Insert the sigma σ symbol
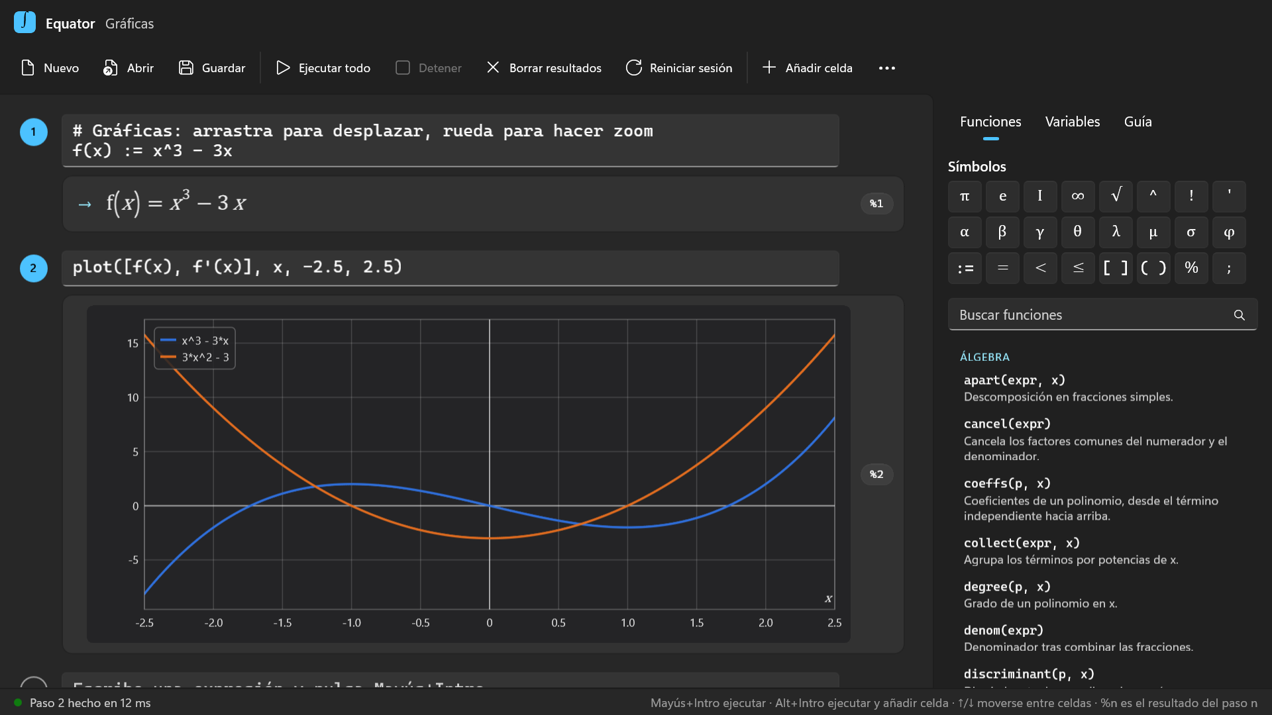This screenshot has width=1272, height=715. click(1191, 232)
